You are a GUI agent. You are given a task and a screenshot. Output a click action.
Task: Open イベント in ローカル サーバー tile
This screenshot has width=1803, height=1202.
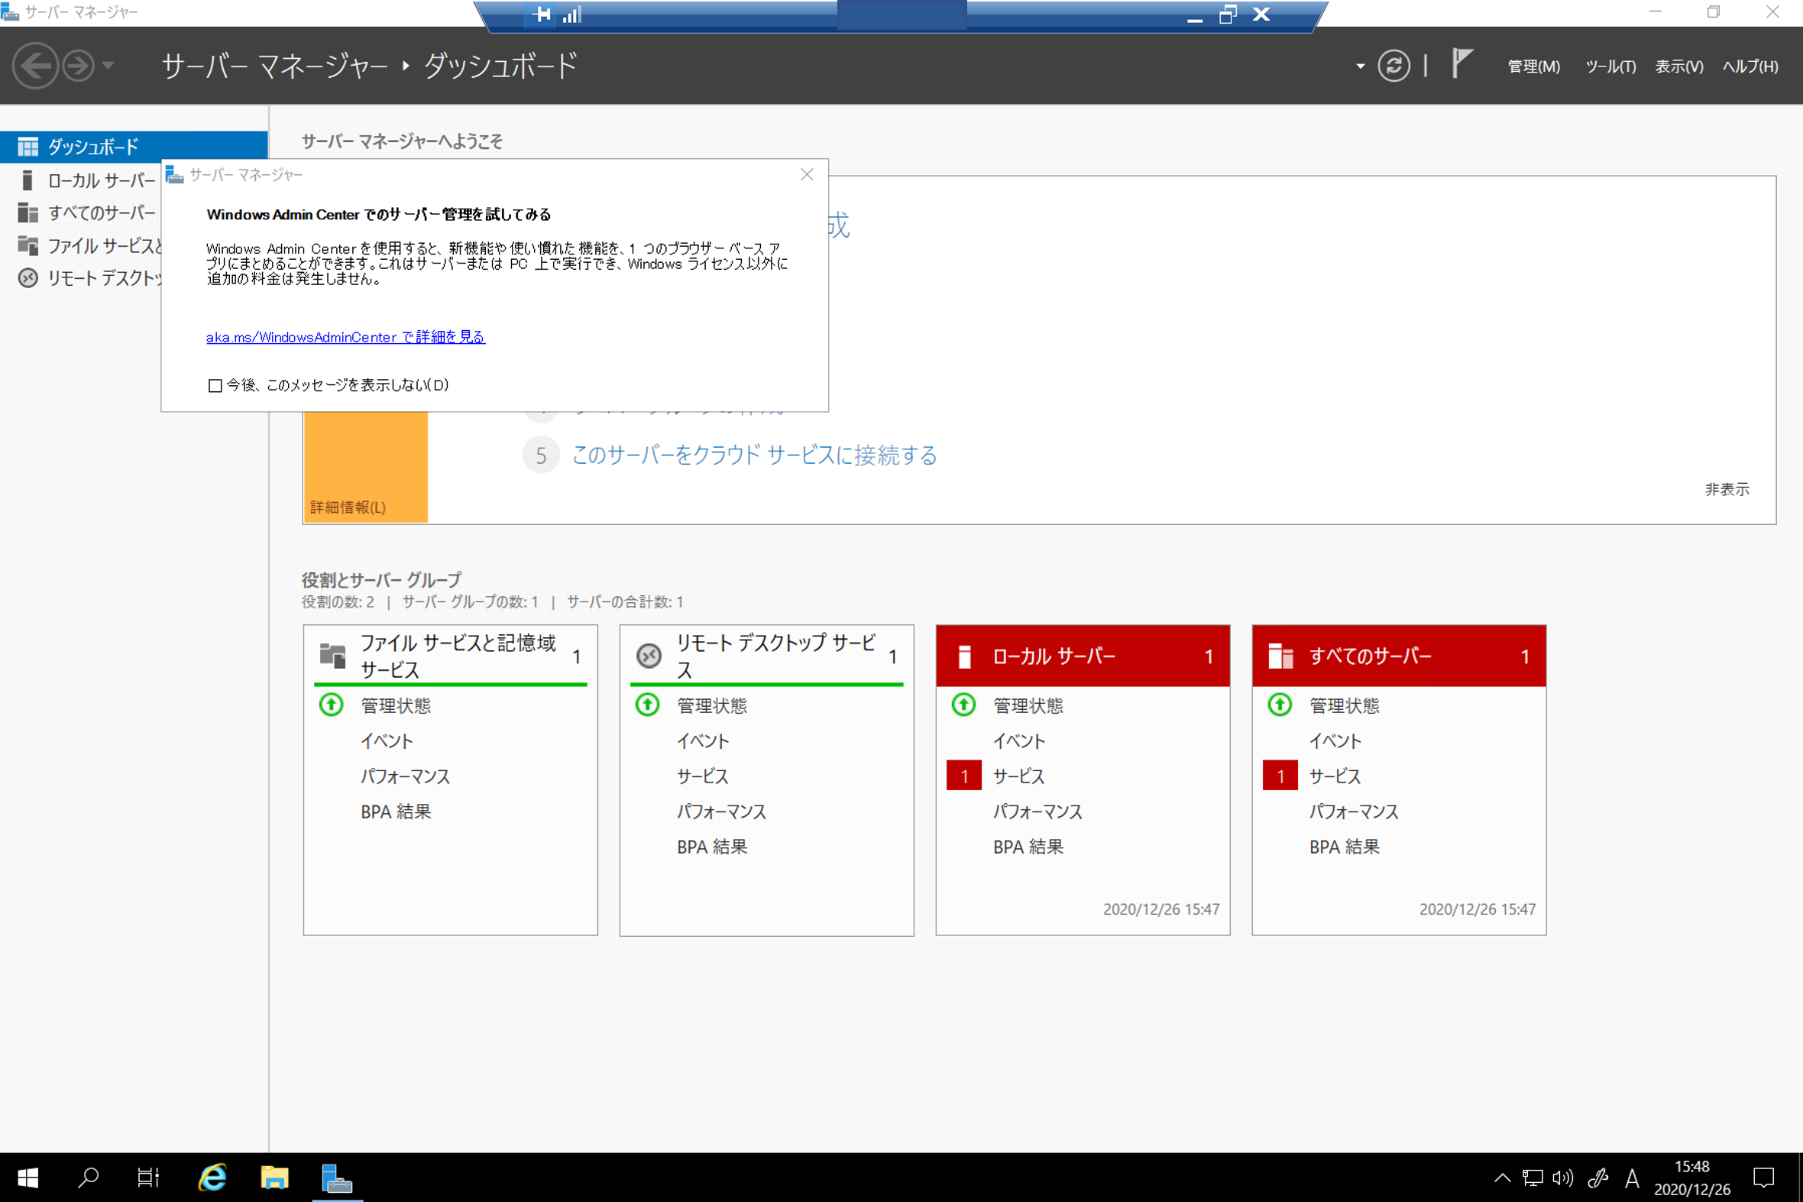click(x=1019, y=740)
